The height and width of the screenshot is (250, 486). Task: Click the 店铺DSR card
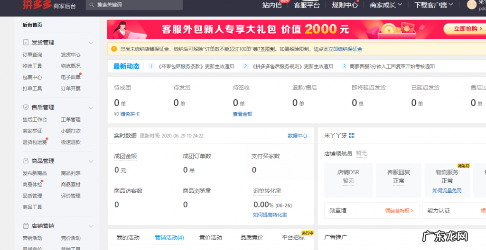coord(348,180)
